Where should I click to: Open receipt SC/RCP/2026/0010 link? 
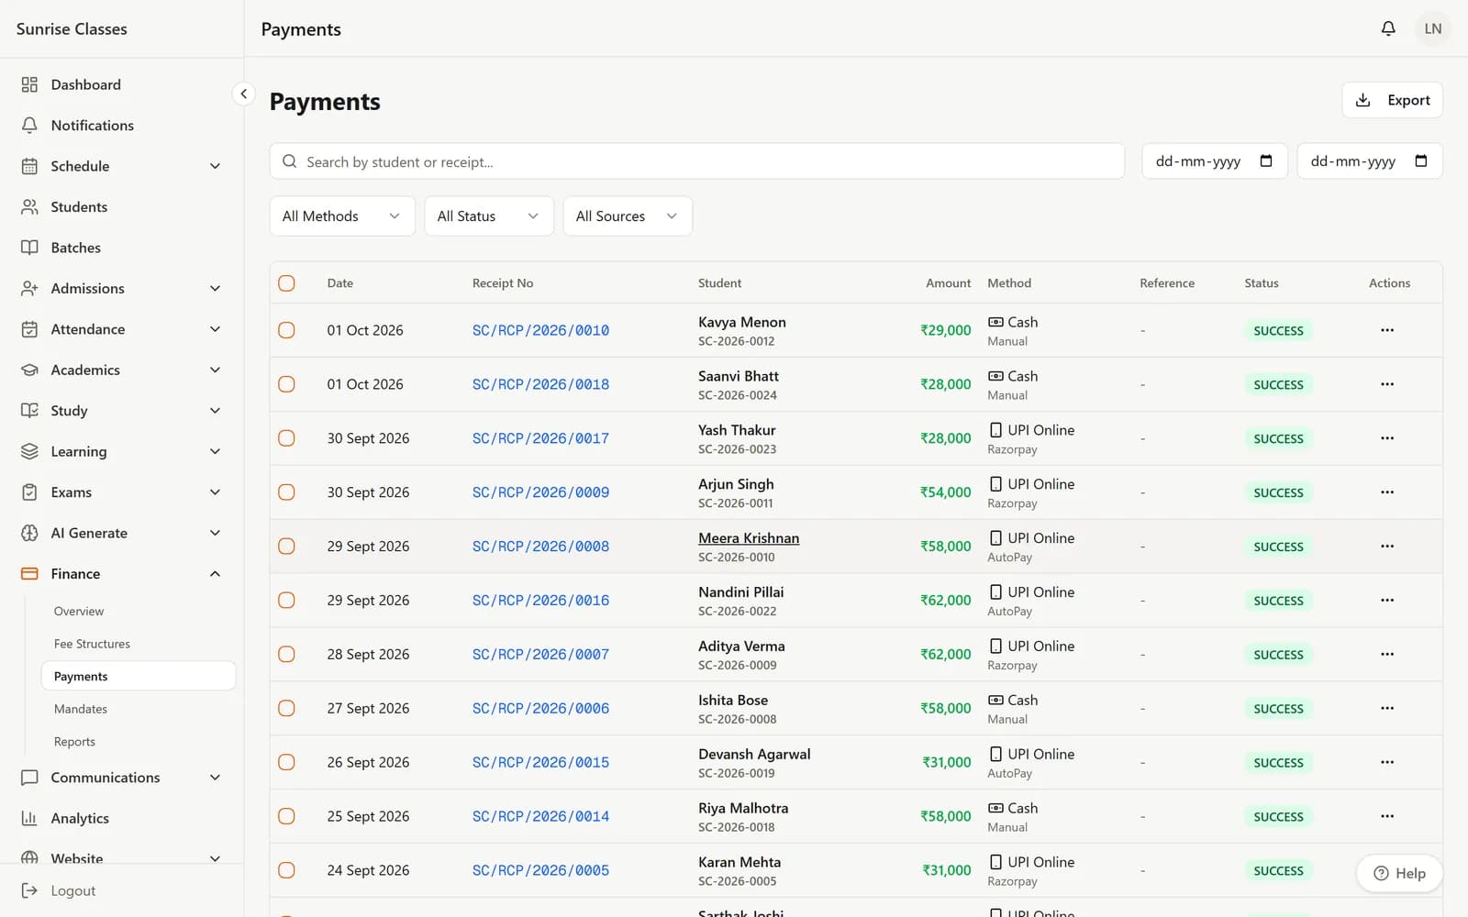[x=540, y=330]
